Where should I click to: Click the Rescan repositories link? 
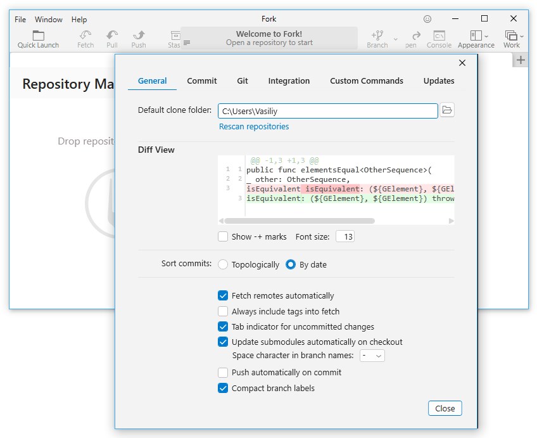254,126
